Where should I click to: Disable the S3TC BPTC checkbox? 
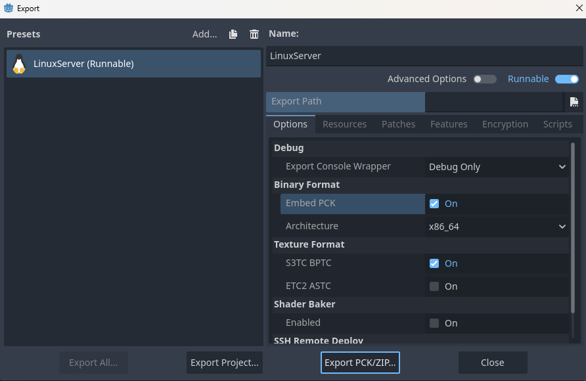[434, 263]
